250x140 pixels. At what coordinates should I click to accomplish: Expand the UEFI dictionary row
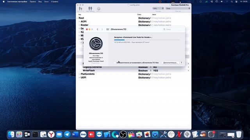coord(79,78)
